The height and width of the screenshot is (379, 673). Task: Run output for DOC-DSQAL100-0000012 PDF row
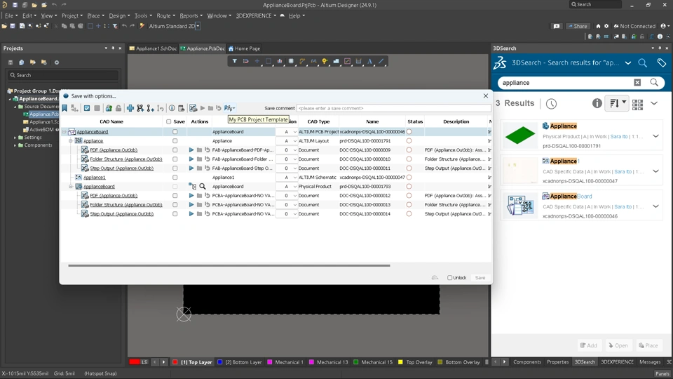point(191,196)
